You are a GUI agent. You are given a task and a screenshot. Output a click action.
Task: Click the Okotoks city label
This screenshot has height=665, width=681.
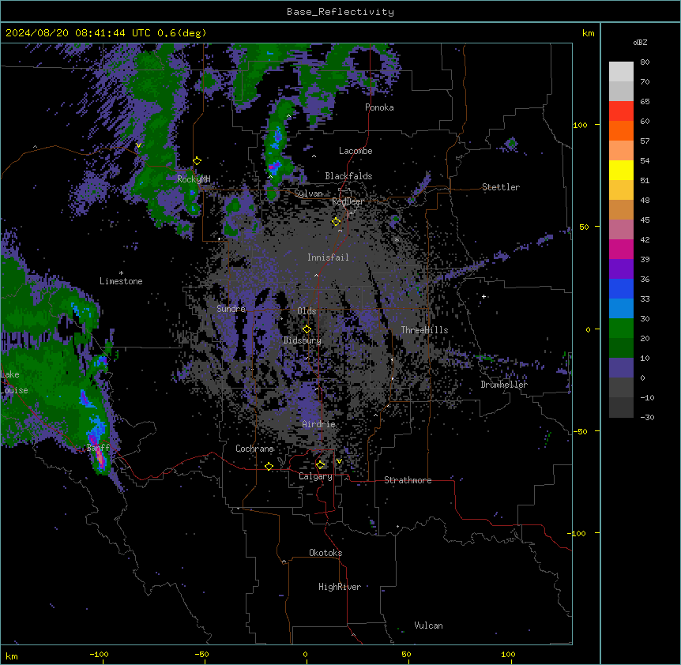tap(325, 553)
